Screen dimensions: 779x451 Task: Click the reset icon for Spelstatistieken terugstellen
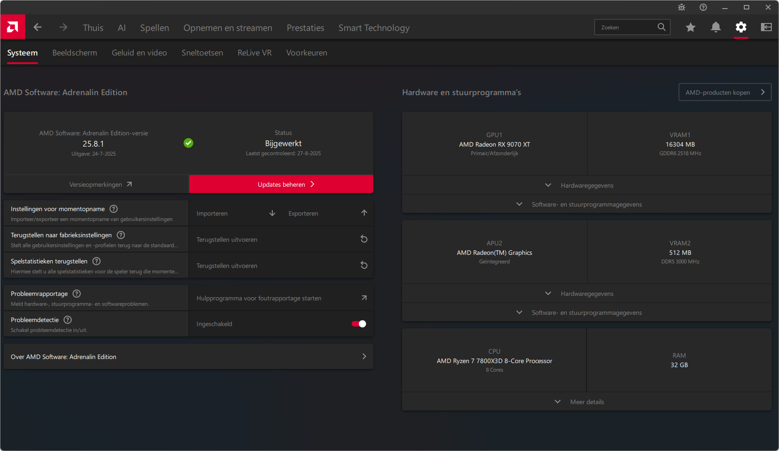[364, 265]
